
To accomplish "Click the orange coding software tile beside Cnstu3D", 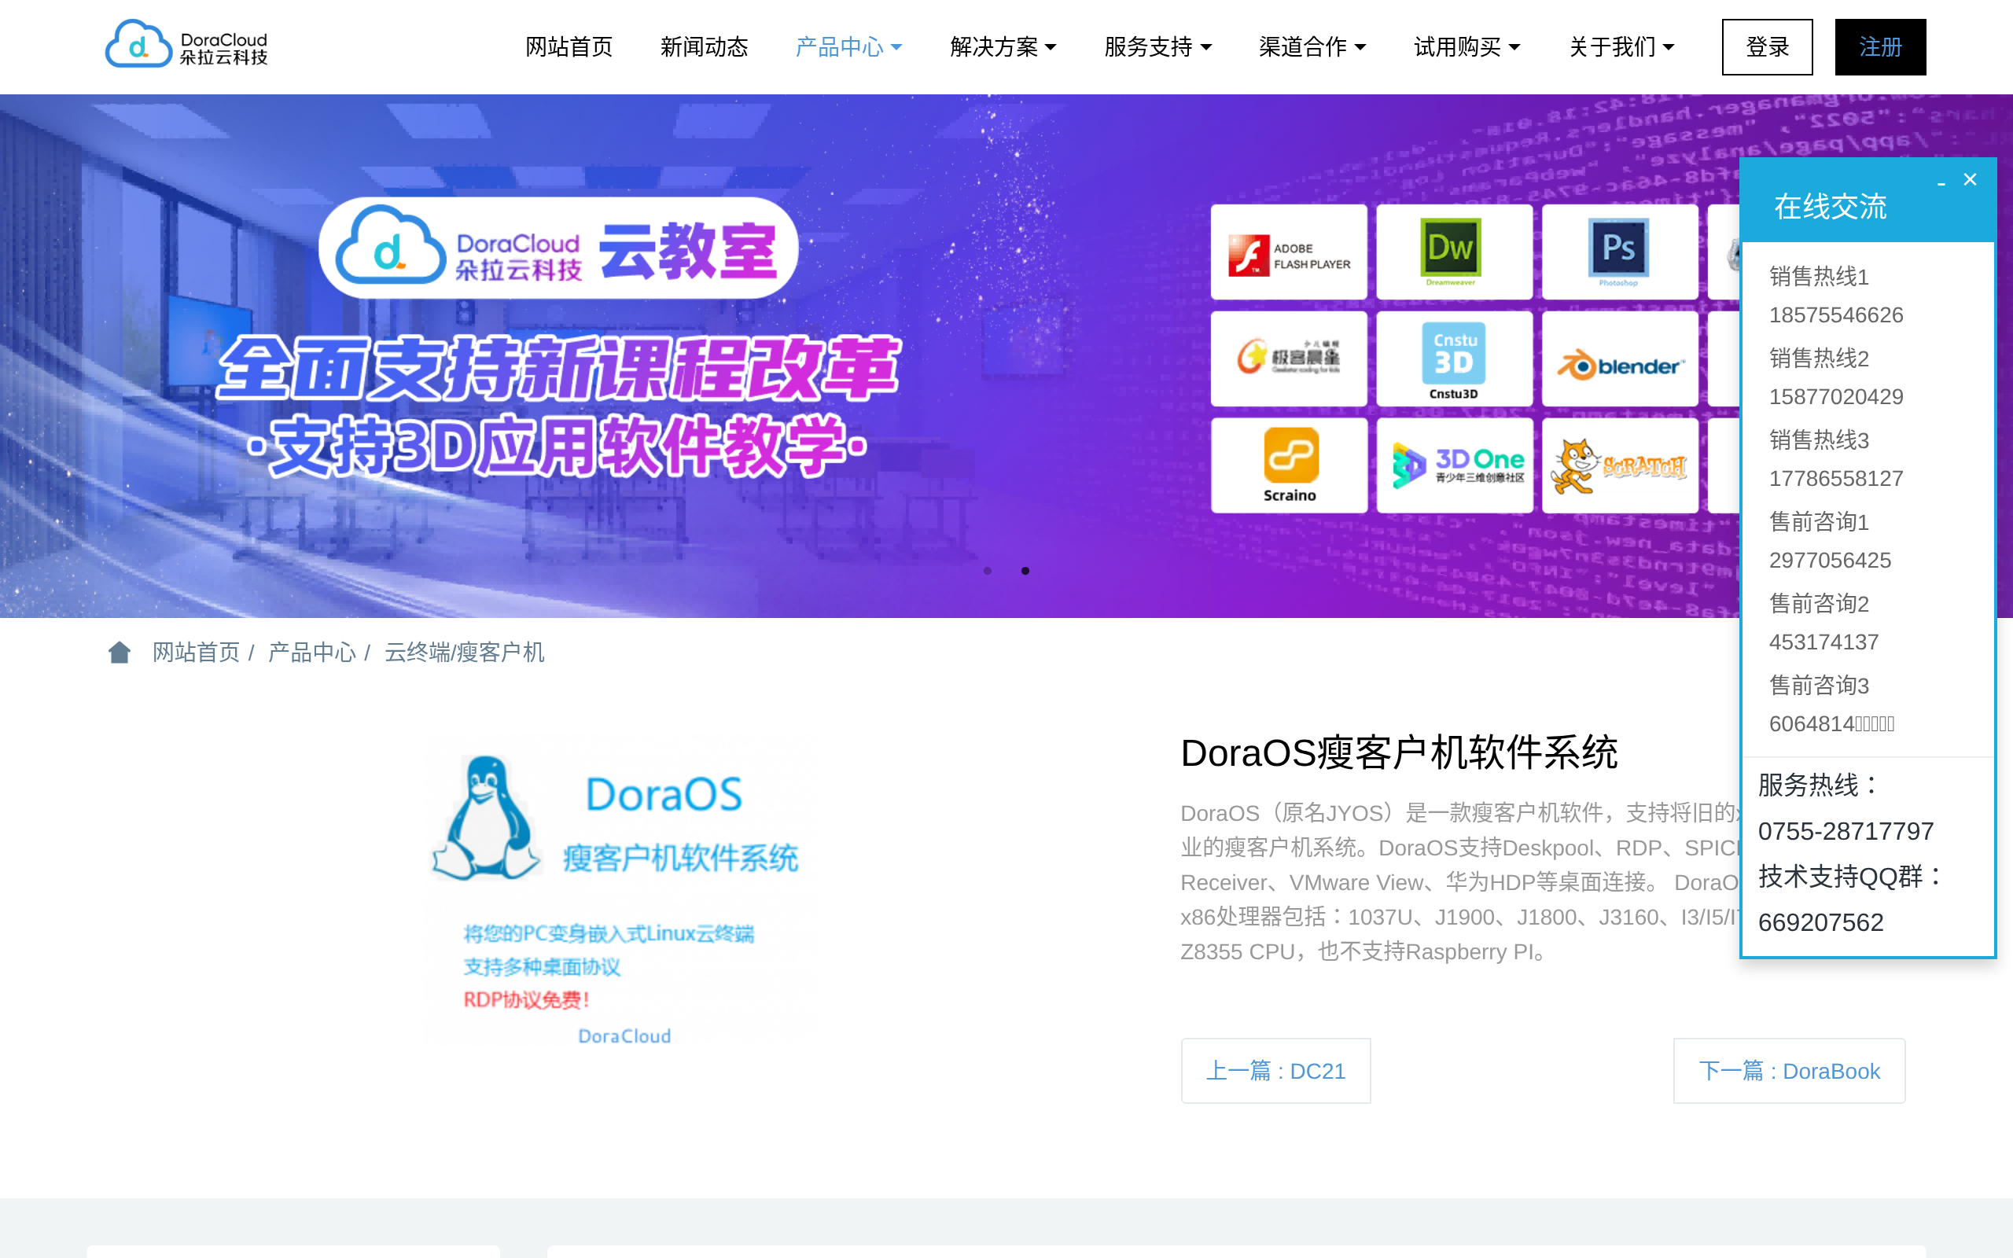I will 1289,359.
